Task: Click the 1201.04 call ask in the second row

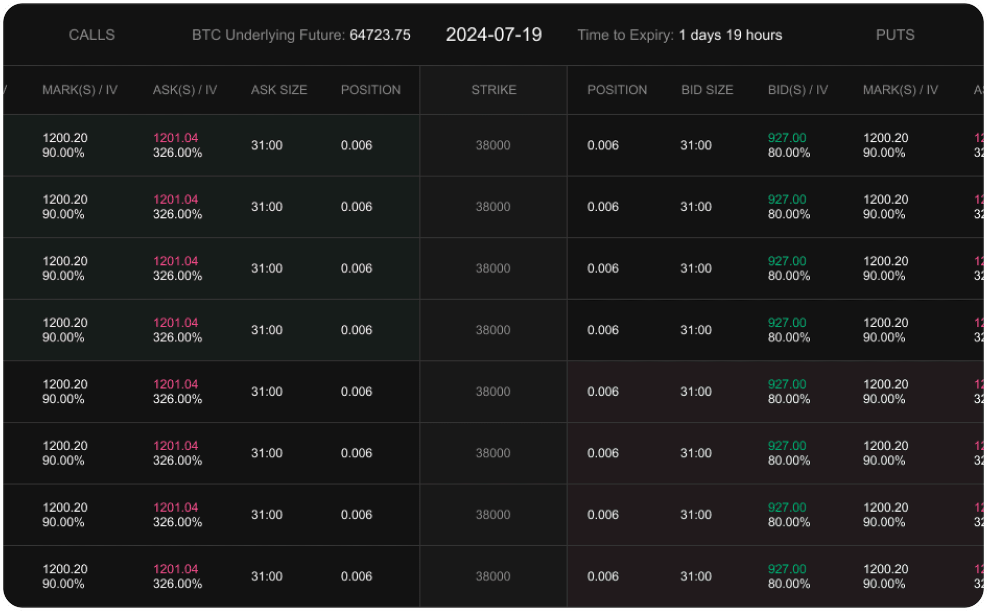Action: [x=175, y=199]
